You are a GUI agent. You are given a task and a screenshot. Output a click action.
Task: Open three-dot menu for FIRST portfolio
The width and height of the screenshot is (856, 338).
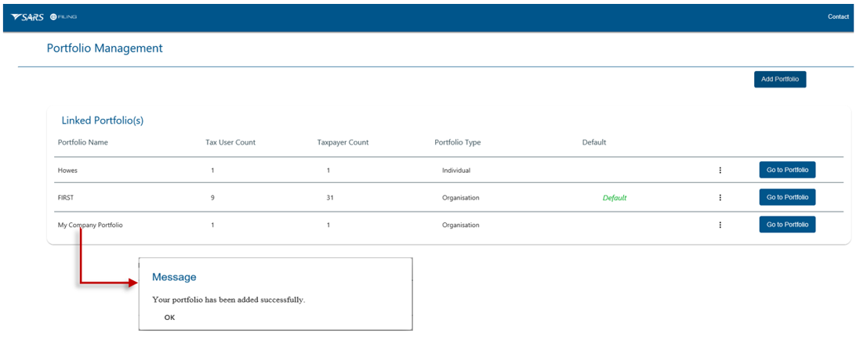pos(720,197)
